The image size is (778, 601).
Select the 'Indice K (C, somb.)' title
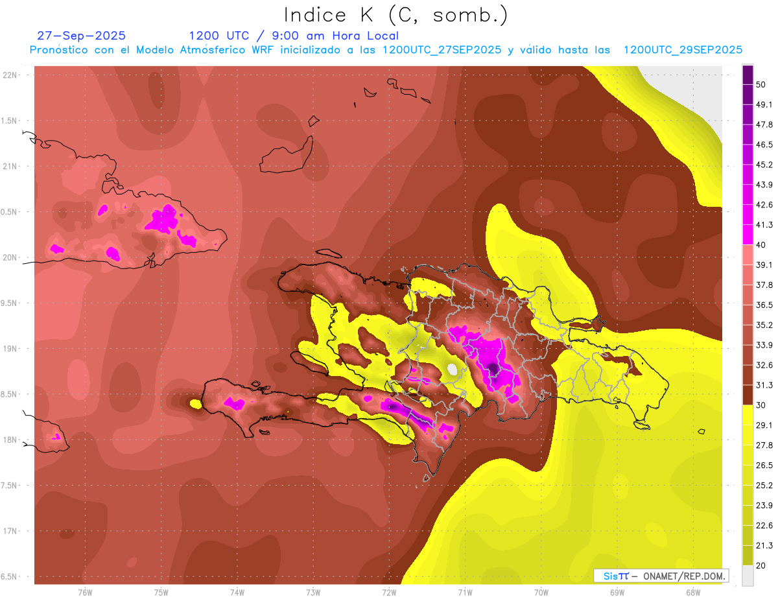tap(395, 15)
